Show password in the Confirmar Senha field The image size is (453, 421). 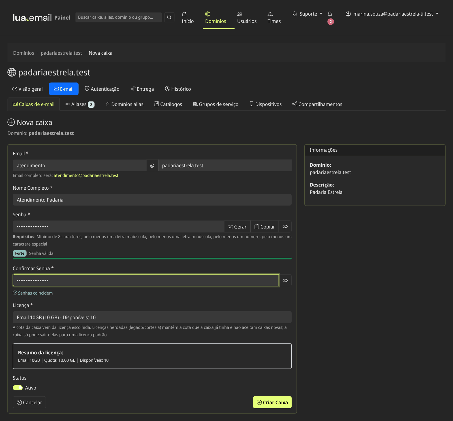[285, 280]
